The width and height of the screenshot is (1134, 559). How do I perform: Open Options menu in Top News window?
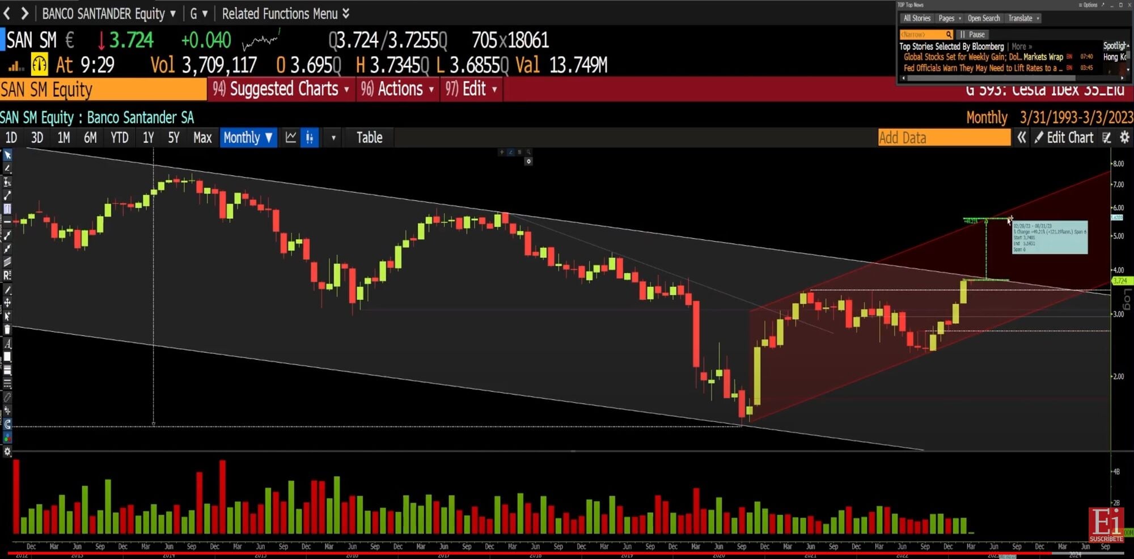click(1088, 5)
